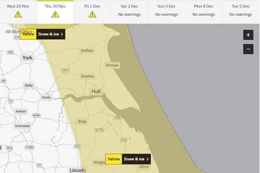This screenshot has height=173, width=260.
Task: Click the M1 road marker near Selby
Action: click(x=4, y=81)
